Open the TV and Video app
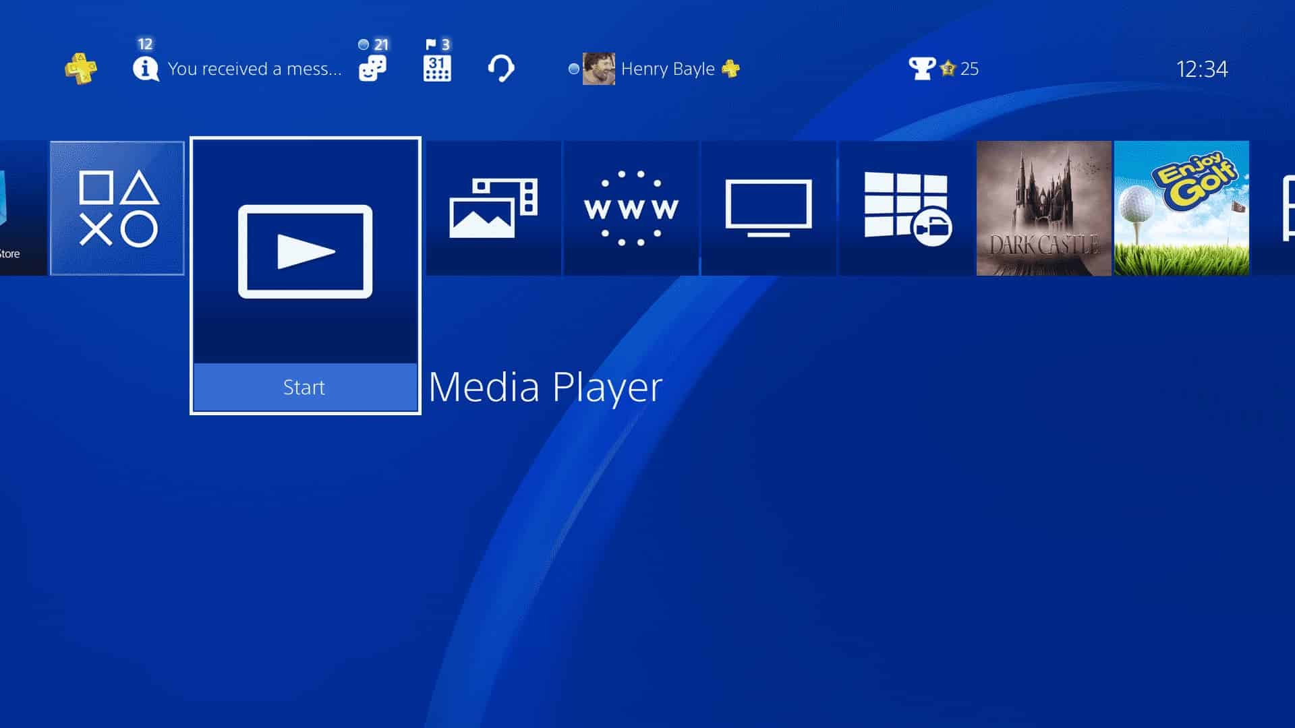This screenshot has width=1295, height=728. (x=770, y=208)
